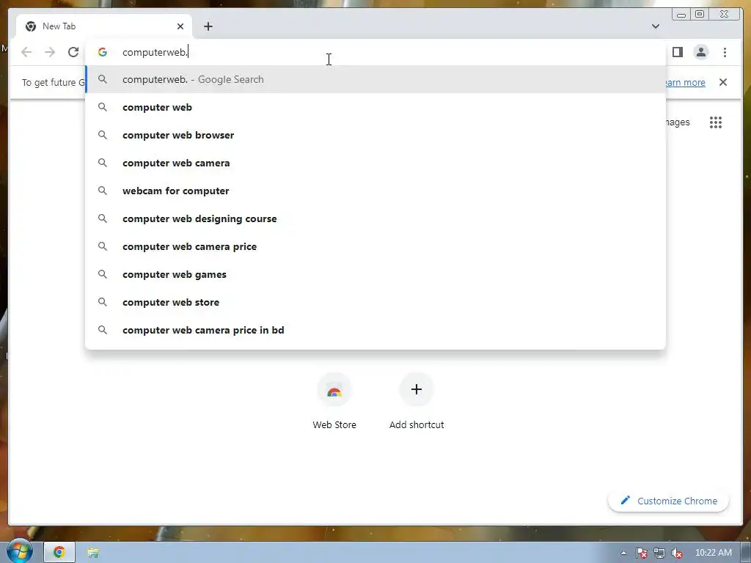Click search icon beside 'computer web store'
This screenshot has height=563, width=751.
point(103,302)
